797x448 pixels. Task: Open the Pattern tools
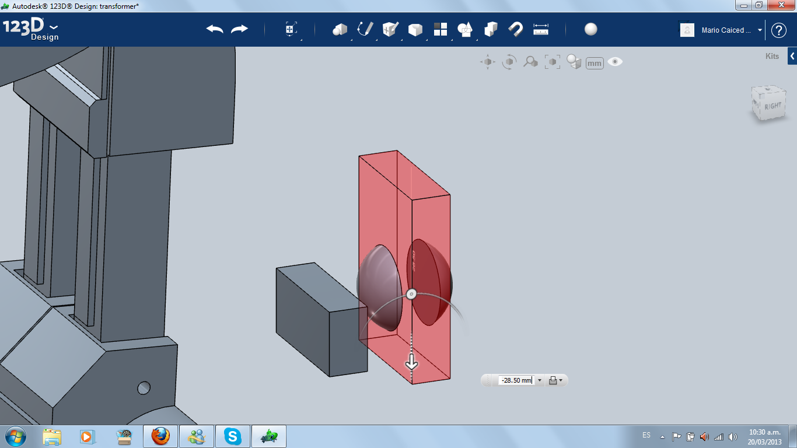point(440,29)
